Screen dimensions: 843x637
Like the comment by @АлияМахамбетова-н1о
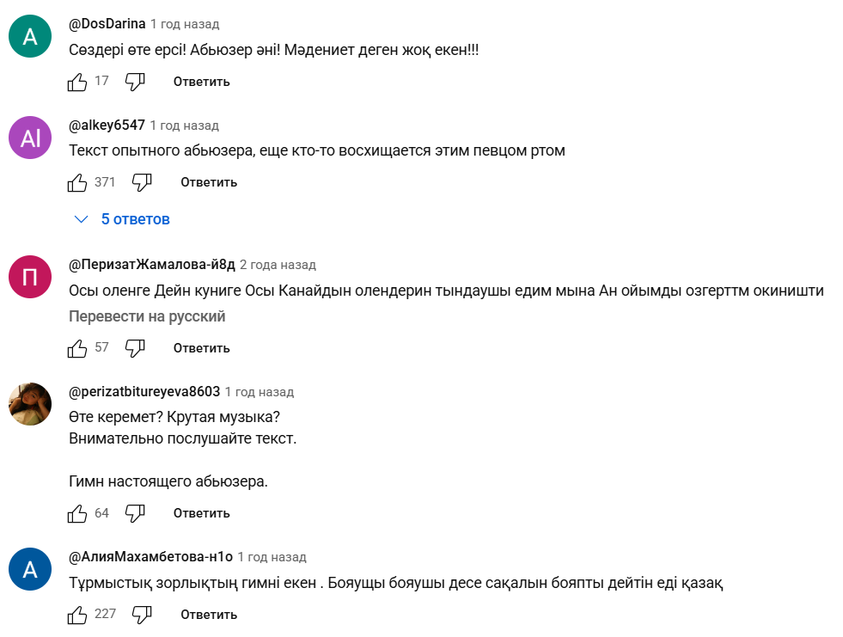[77, 615]
